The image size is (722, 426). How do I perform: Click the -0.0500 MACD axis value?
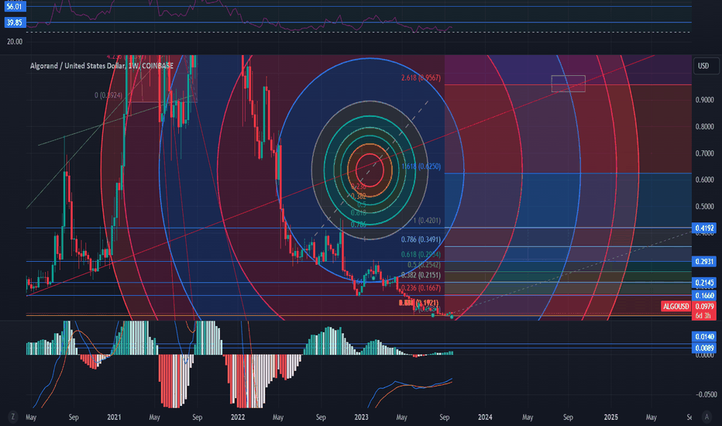tap(706, 394)
